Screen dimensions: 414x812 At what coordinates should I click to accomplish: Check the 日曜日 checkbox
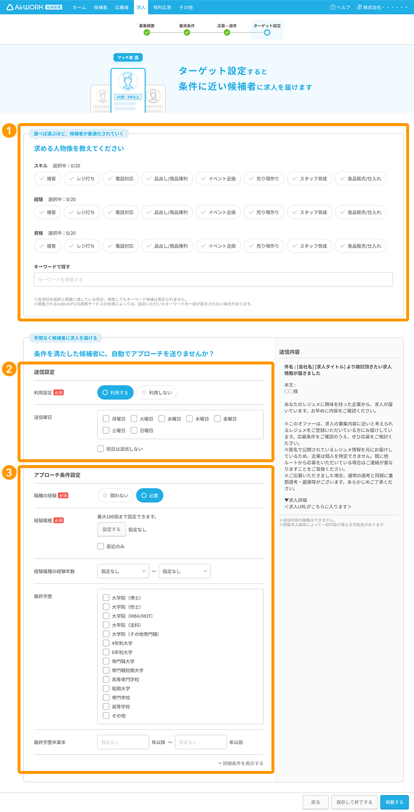coord(134,430)
